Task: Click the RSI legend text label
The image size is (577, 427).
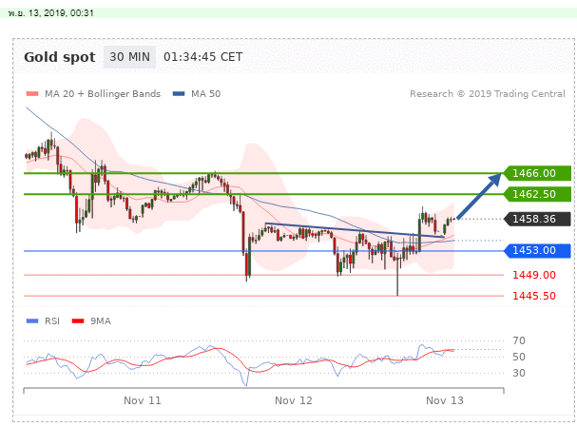Action: (x=52, y=321)
